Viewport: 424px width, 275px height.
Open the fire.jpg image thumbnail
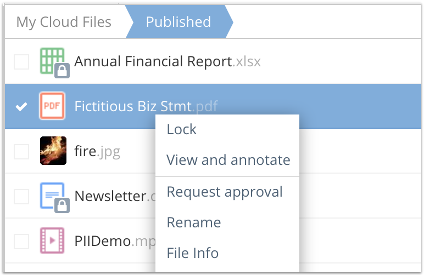53,151
